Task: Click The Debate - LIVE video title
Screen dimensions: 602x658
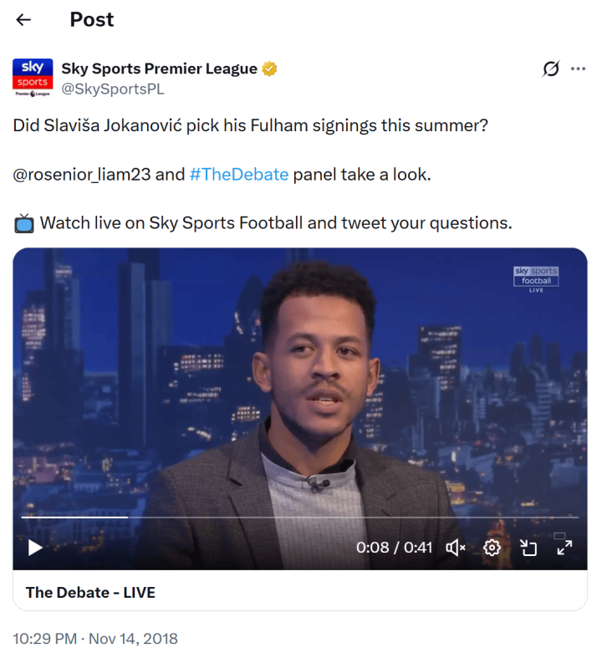Action: [90, 593]
